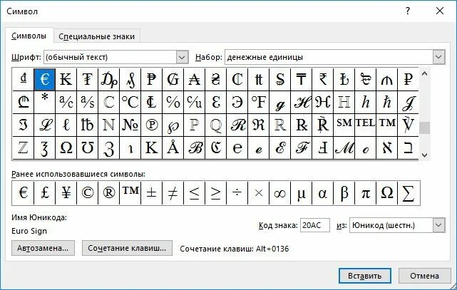Select the recently used infinity ∞ symbol
Viewport: 457px width, 290px height.
point(279,193)
